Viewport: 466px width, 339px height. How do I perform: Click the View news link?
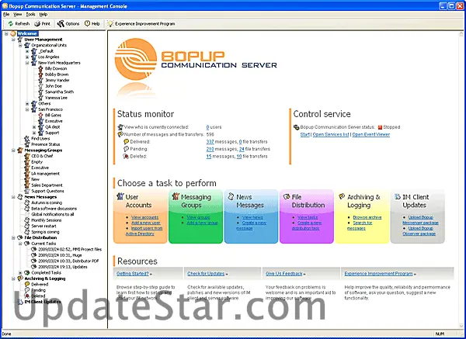(252, 217)
